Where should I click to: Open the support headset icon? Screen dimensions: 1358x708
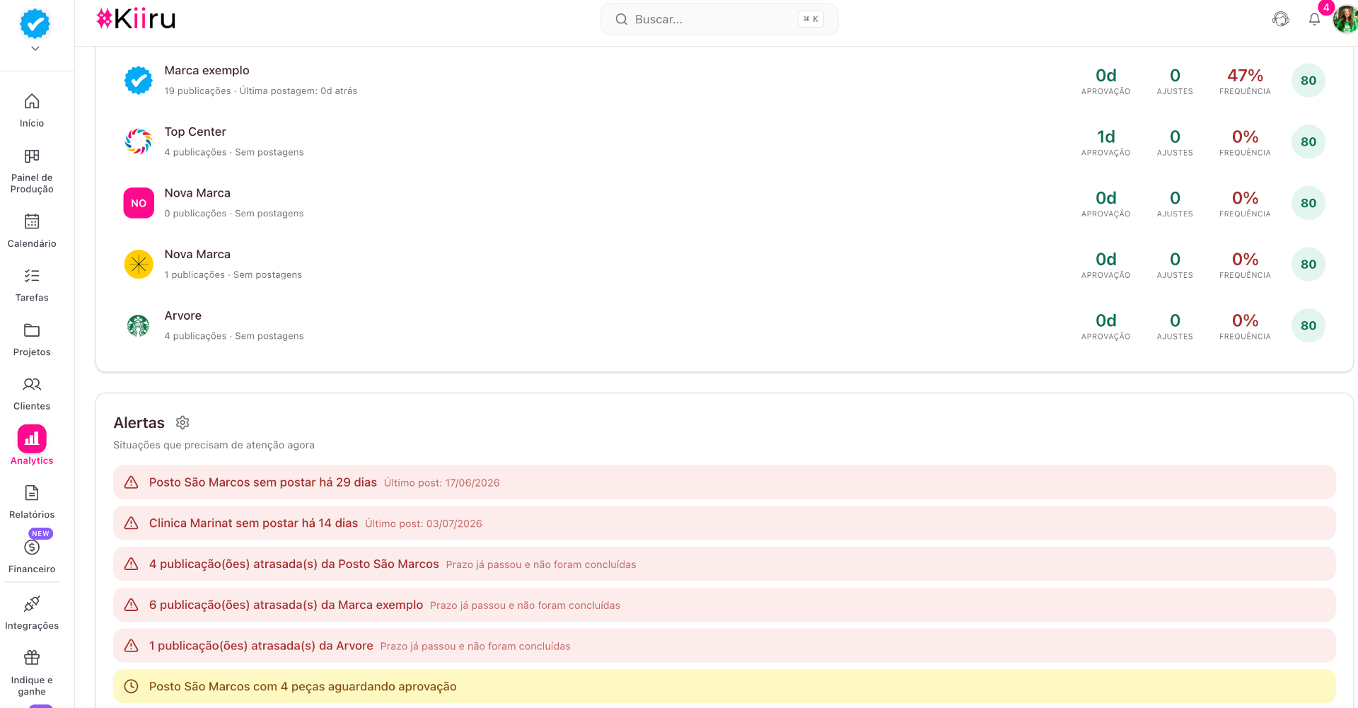pyautogui.click(x=1281, y=19)
